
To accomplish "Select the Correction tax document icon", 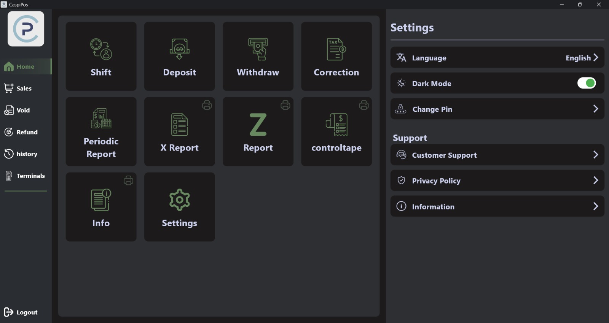I will pos(336,49).
